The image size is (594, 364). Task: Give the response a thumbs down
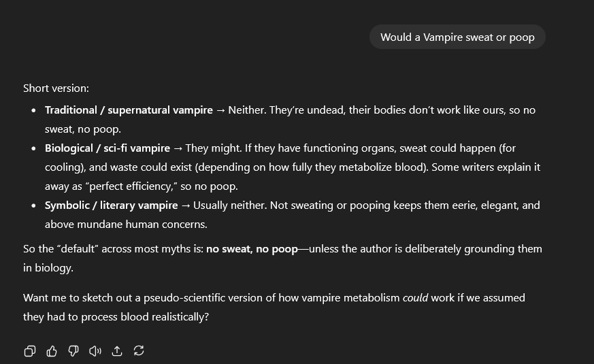73,351
